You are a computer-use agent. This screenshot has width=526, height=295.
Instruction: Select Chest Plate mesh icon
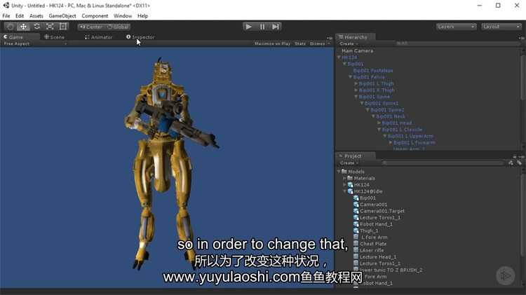pos(356,244)
